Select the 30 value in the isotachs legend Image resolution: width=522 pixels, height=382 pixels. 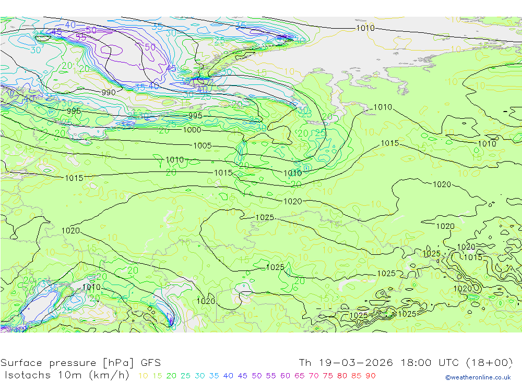pos(200,376)
